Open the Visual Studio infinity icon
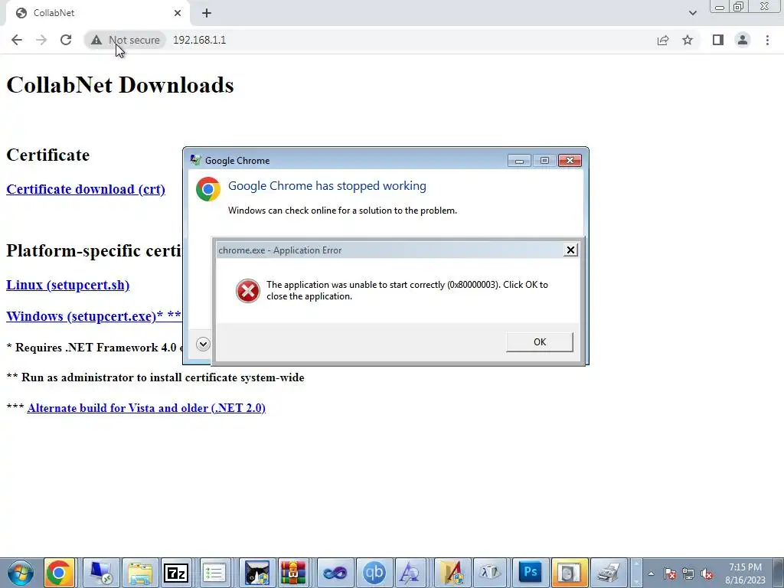 pyautogui.click(x=335, y=573)
